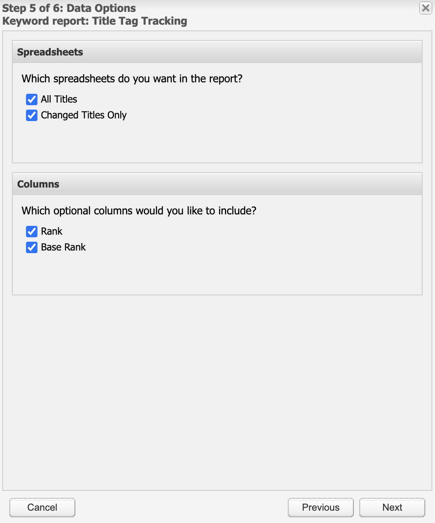Click the Next button
435x523 pixels.
(392, 507)
